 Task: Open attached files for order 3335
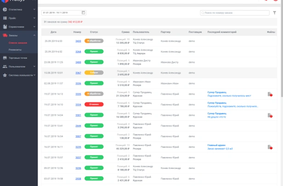point(270,94)
